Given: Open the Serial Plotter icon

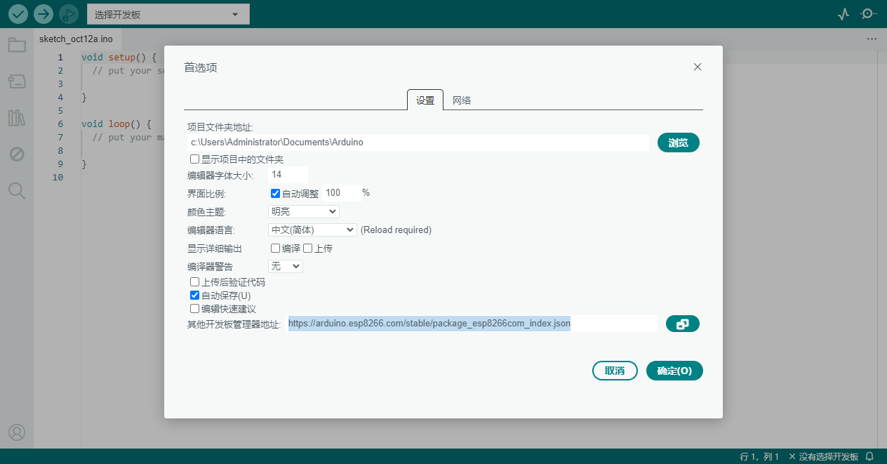Looking at the screenshot, I should click(843, 13).
